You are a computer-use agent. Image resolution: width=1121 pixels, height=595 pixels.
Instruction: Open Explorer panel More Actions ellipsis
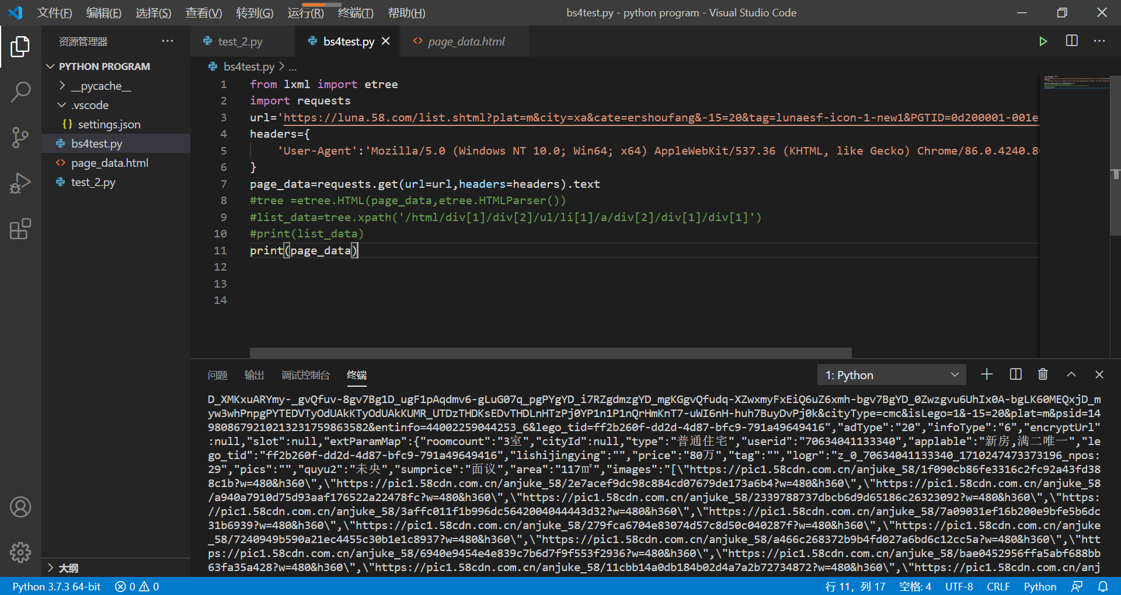click(x=168, y=41)
